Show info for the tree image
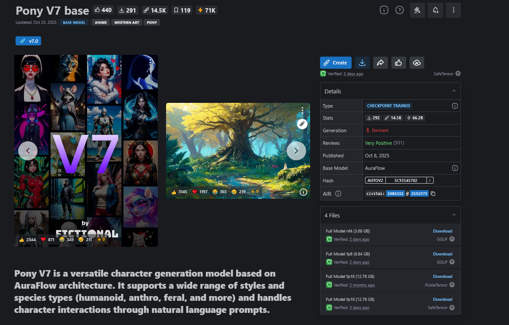 303,192
